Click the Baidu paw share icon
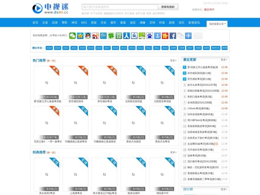Image resolution: width=260 pixels, height=195 pixels. pos(149,36)
